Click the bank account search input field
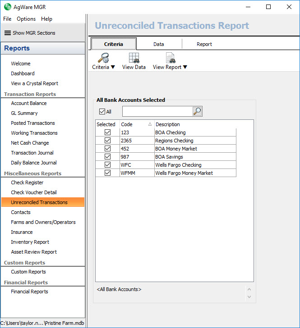300x328 pixels. click(157, 111)
